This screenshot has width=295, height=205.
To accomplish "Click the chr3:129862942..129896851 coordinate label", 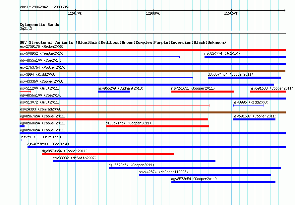I will (x=45, y=7).
